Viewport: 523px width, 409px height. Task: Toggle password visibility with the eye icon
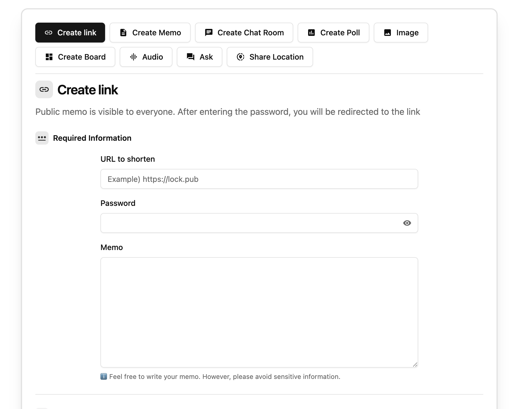[x=407, y=223]
